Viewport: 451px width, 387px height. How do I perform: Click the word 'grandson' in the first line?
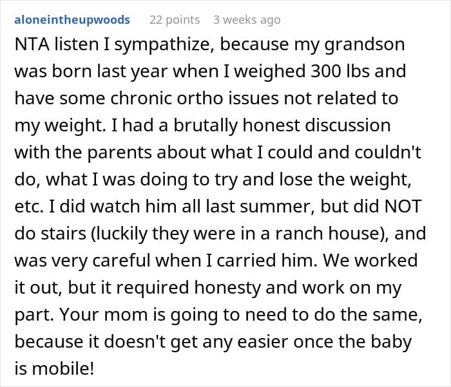[365, 46]
